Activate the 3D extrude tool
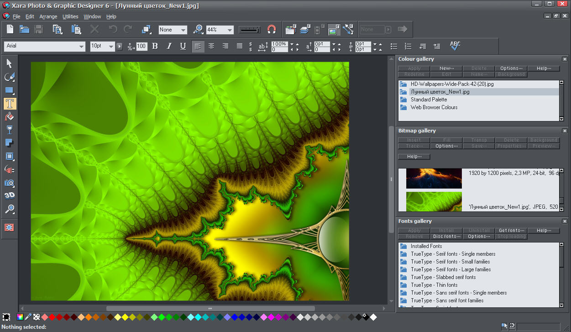The height and width of the screenshot is (332, 571). pyautogui.click(x=10, y=196)
